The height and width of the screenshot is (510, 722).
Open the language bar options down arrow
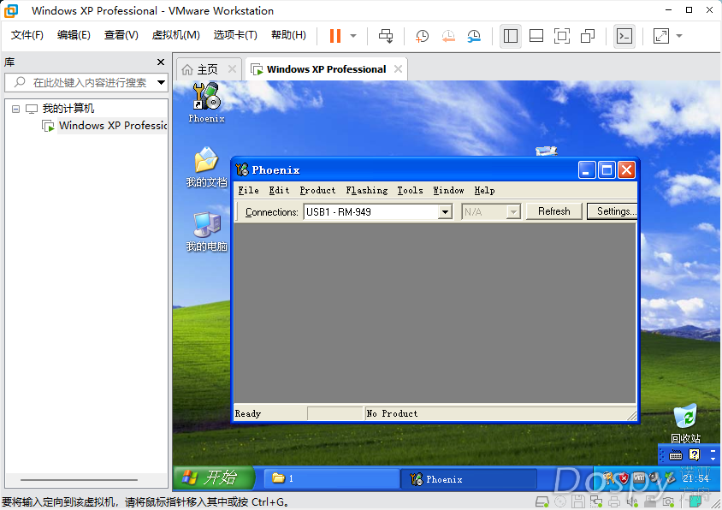713,459
